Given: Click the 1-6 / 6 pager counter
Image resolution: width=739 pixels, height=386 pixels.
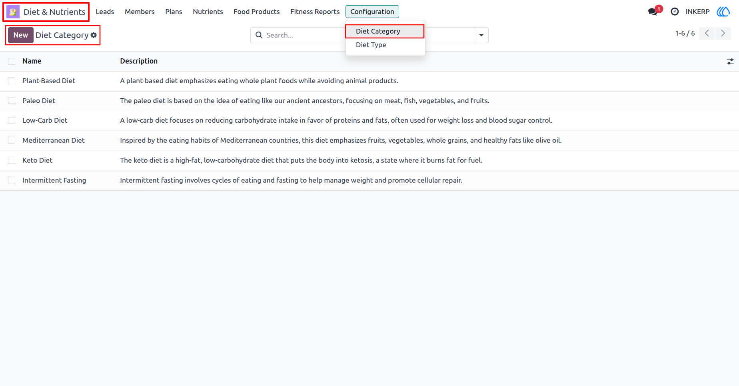Looking at the screenshot, I should pyautogui.click(x=685, y=34).
